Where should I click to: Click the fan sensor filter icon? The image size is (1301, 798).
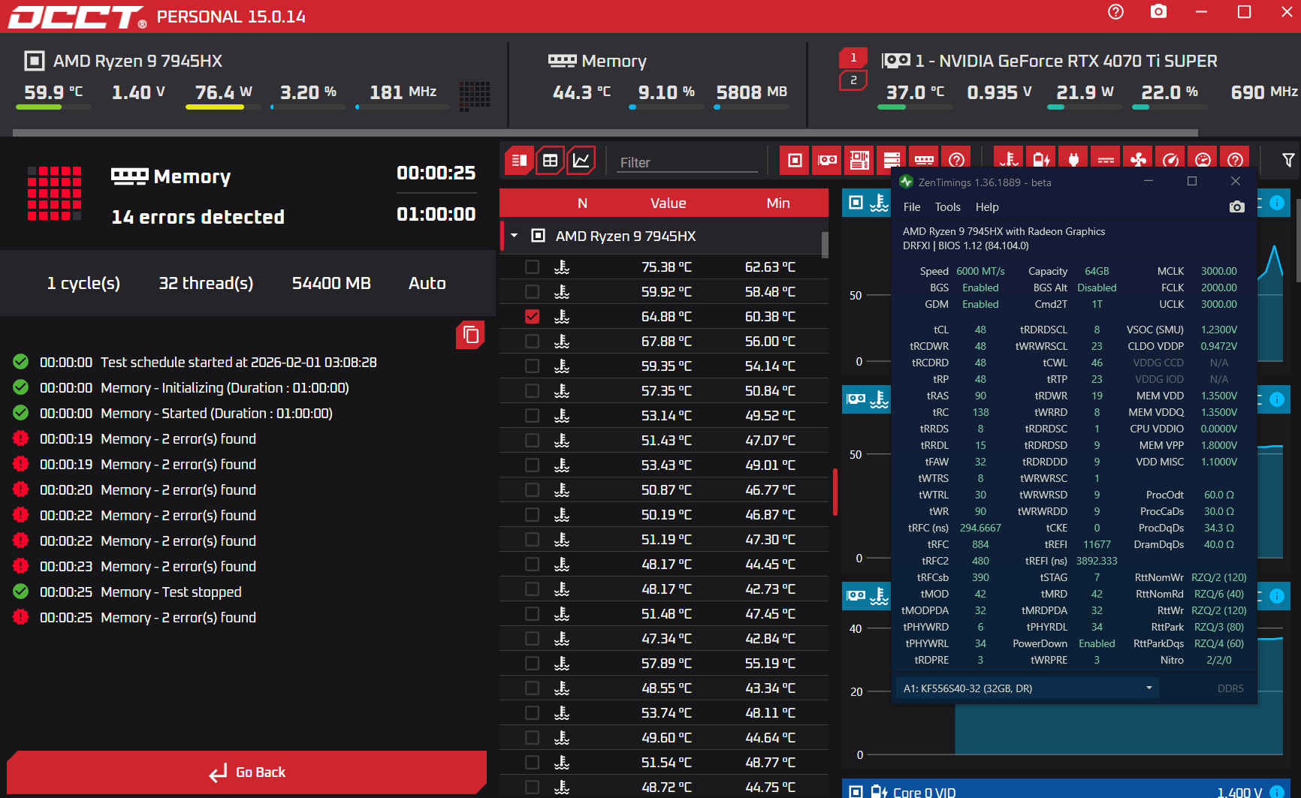click(x=1138, y=160)
